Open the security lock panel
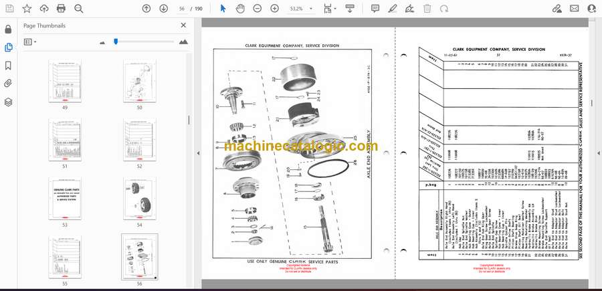The width and height of the screenshot is (602, 291). [8, 29]
